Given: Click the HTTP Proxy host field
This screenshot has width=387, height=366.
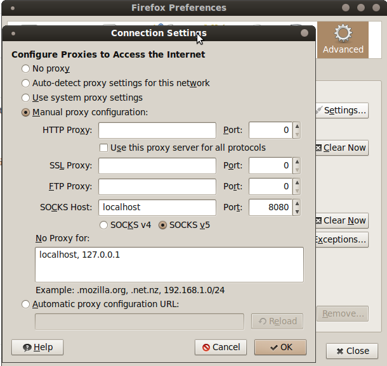Looking at the screenshot, I should (157, 130).
